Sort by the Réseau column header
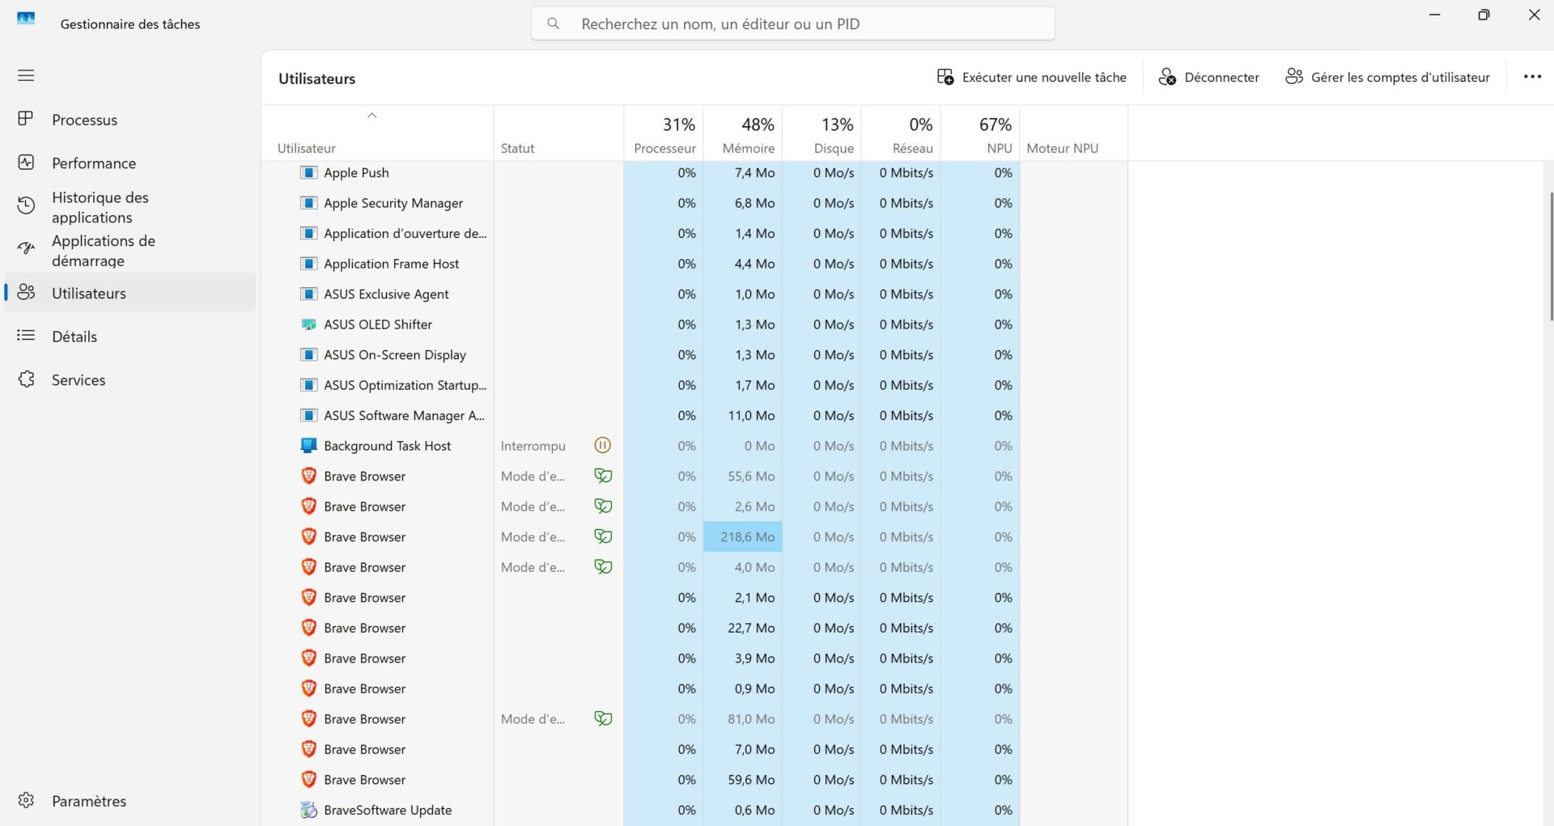 (902, 134)
